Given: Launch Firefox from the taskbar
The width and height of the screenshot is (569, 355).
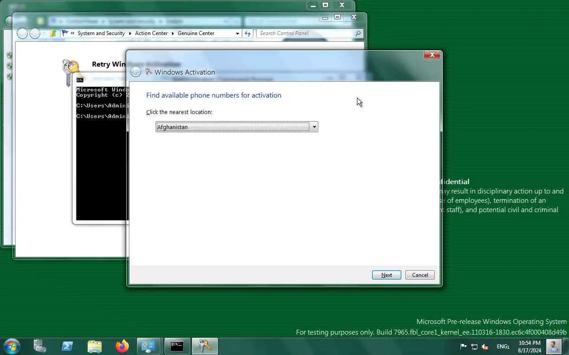Looking at the screenshot, I should click(122, 346).
